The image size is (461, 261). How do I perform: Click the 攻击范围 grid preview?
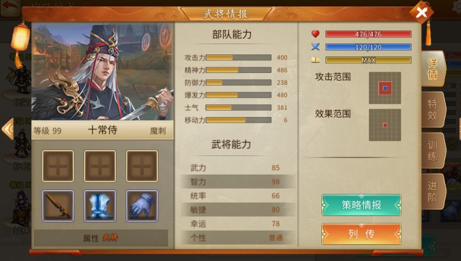tap(385, 88)
